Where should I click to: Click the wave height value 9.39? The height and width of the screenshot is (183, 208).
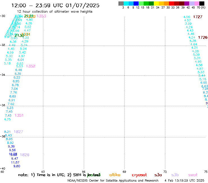[x=11, y=146]
